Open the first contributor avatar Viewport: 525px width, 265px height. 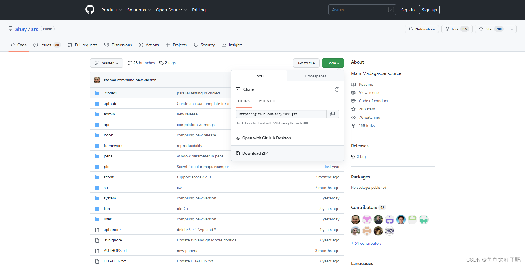click(356, 220)
